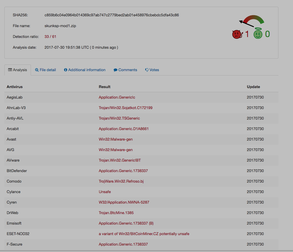Click TrojWare.Win32.Refroso.bj result

click(x=121, y=181)
